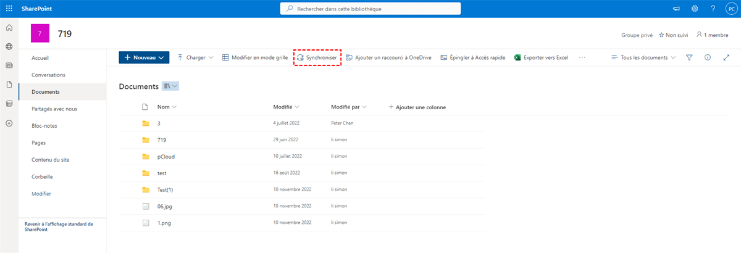Click the folder icon for pCloud
Screen dimensions: 741x253
146,157
